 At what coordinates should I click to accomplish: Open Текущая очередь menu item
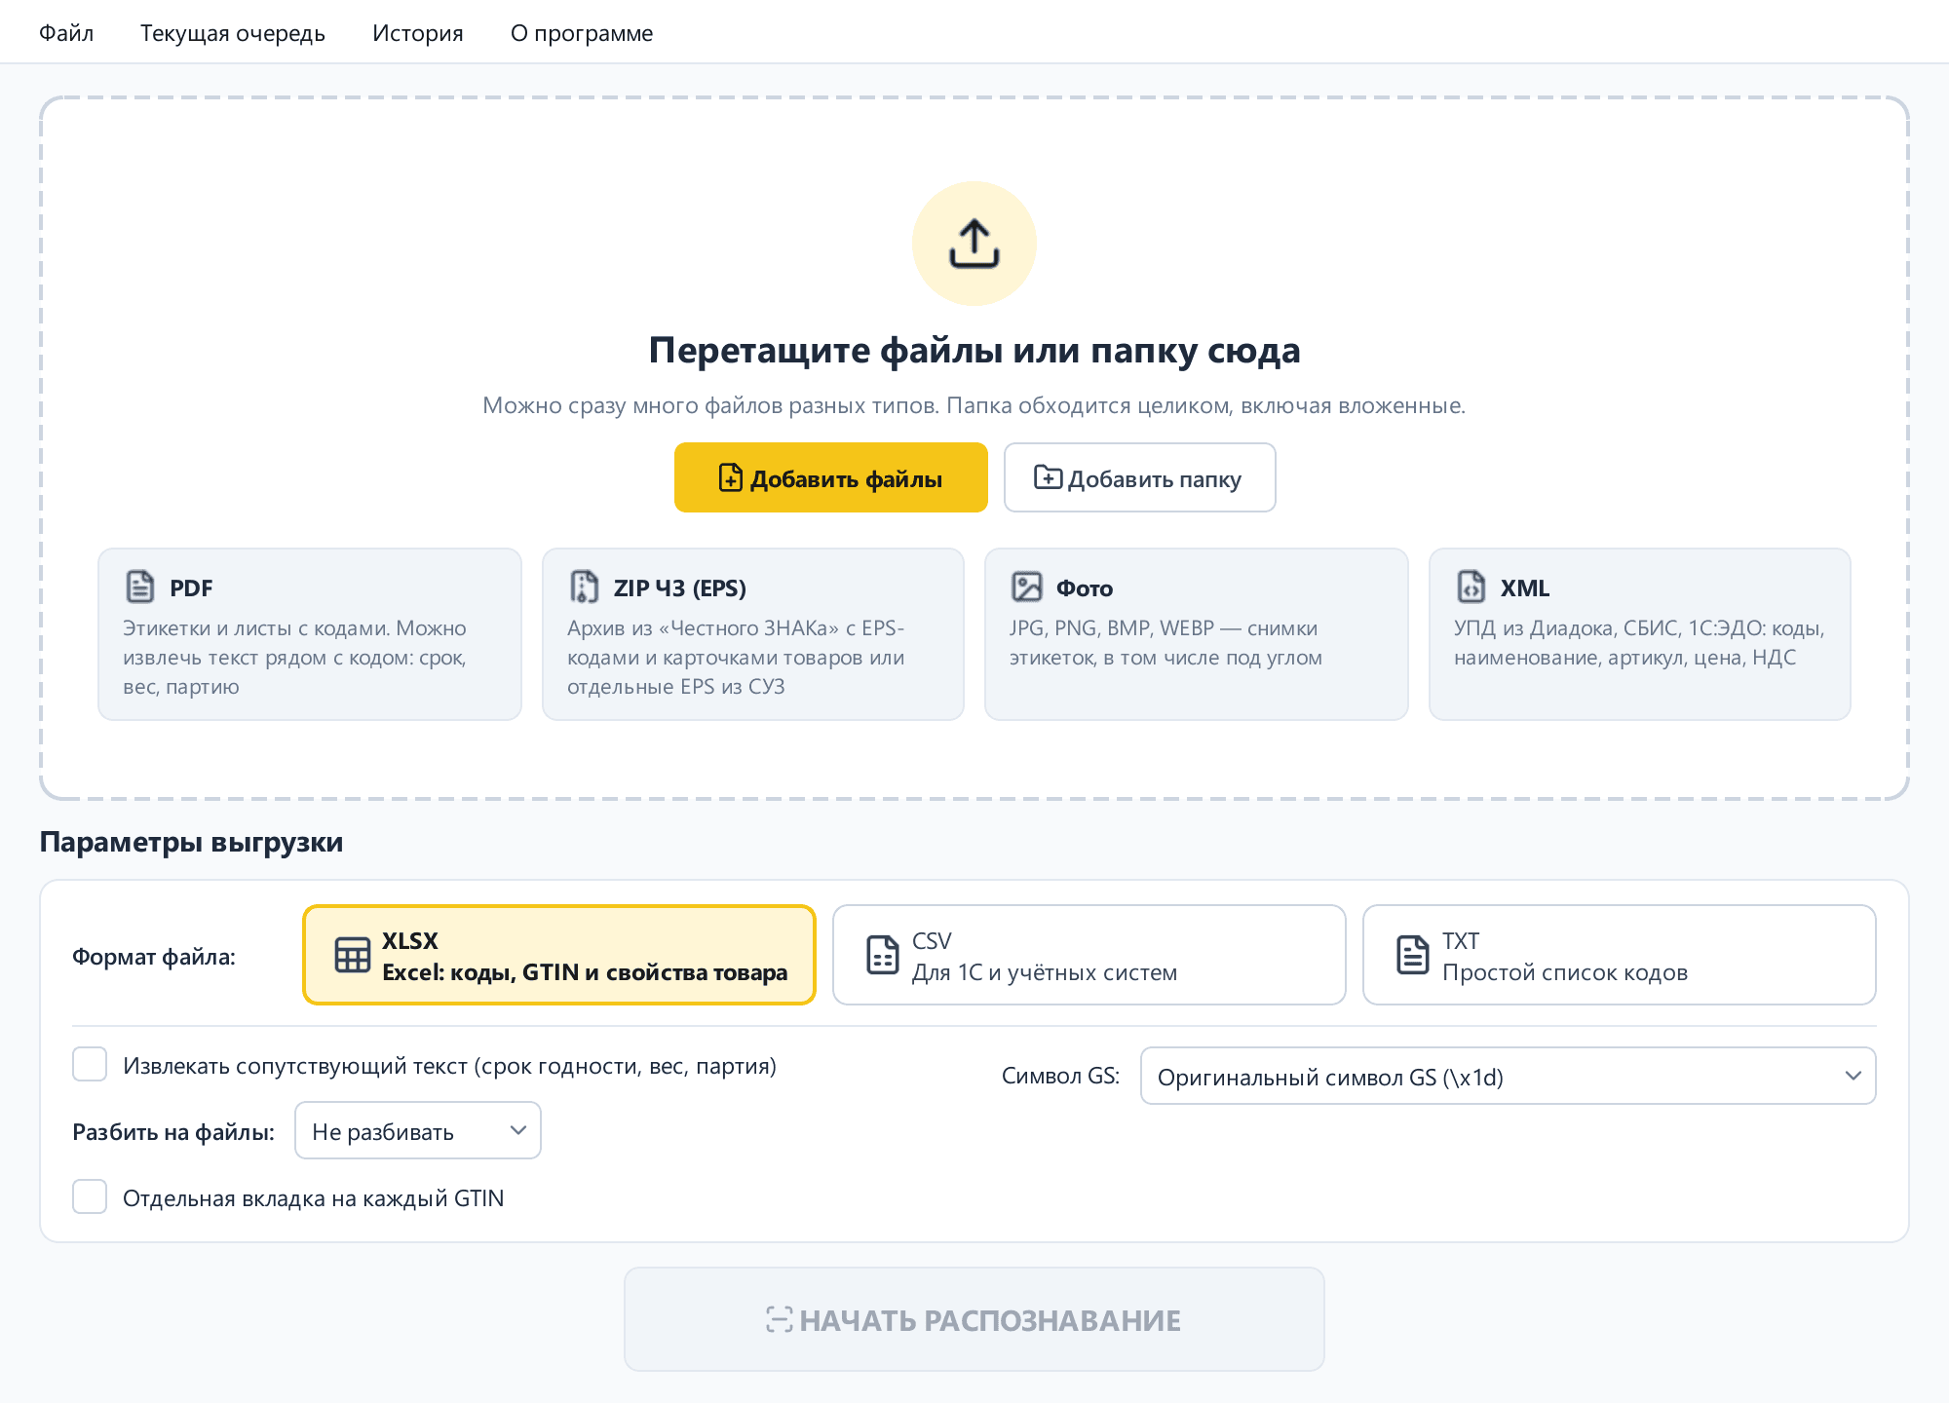tap(233, 32)
